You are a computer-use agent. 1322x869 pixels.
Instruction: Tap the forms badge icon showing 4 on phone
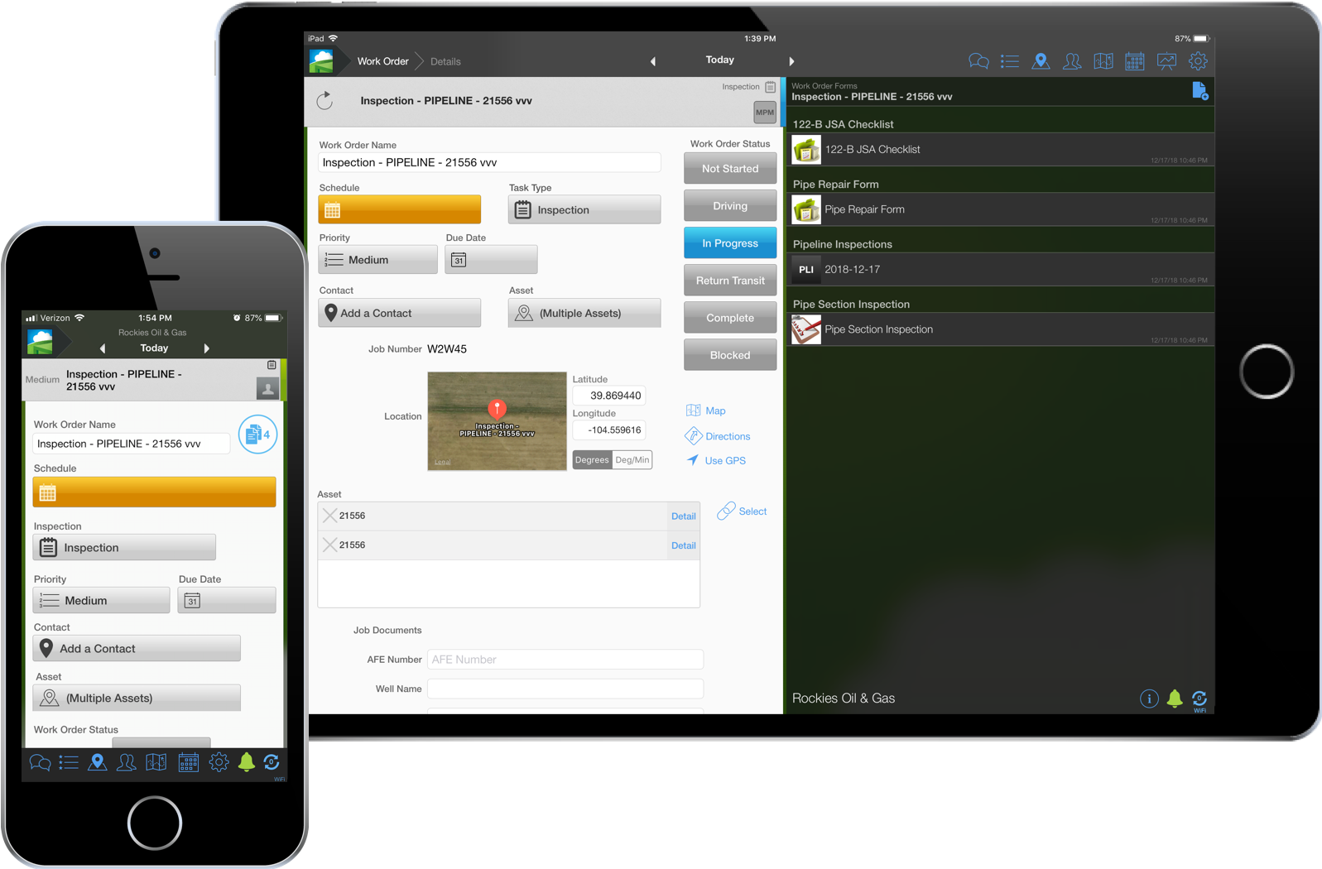pyautogui.click(x=257, y=434)
